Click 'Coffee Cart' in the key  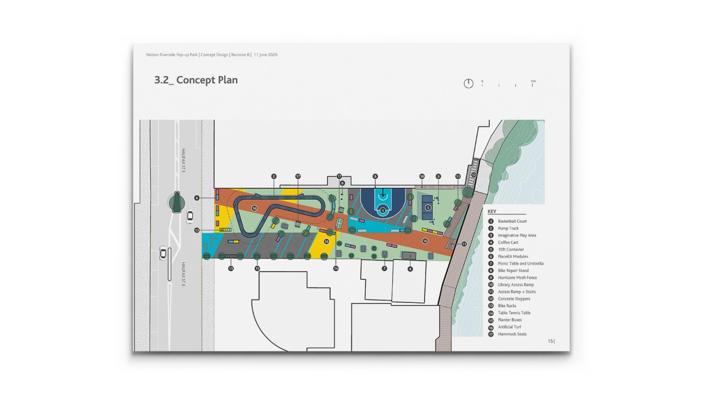click(508, 242)
